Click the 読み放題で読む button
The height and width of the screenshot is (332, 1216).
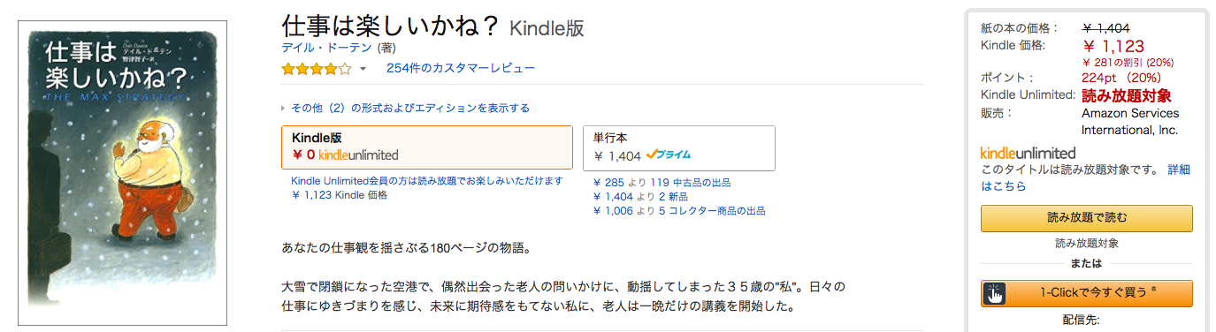(x=1086, y=218)
